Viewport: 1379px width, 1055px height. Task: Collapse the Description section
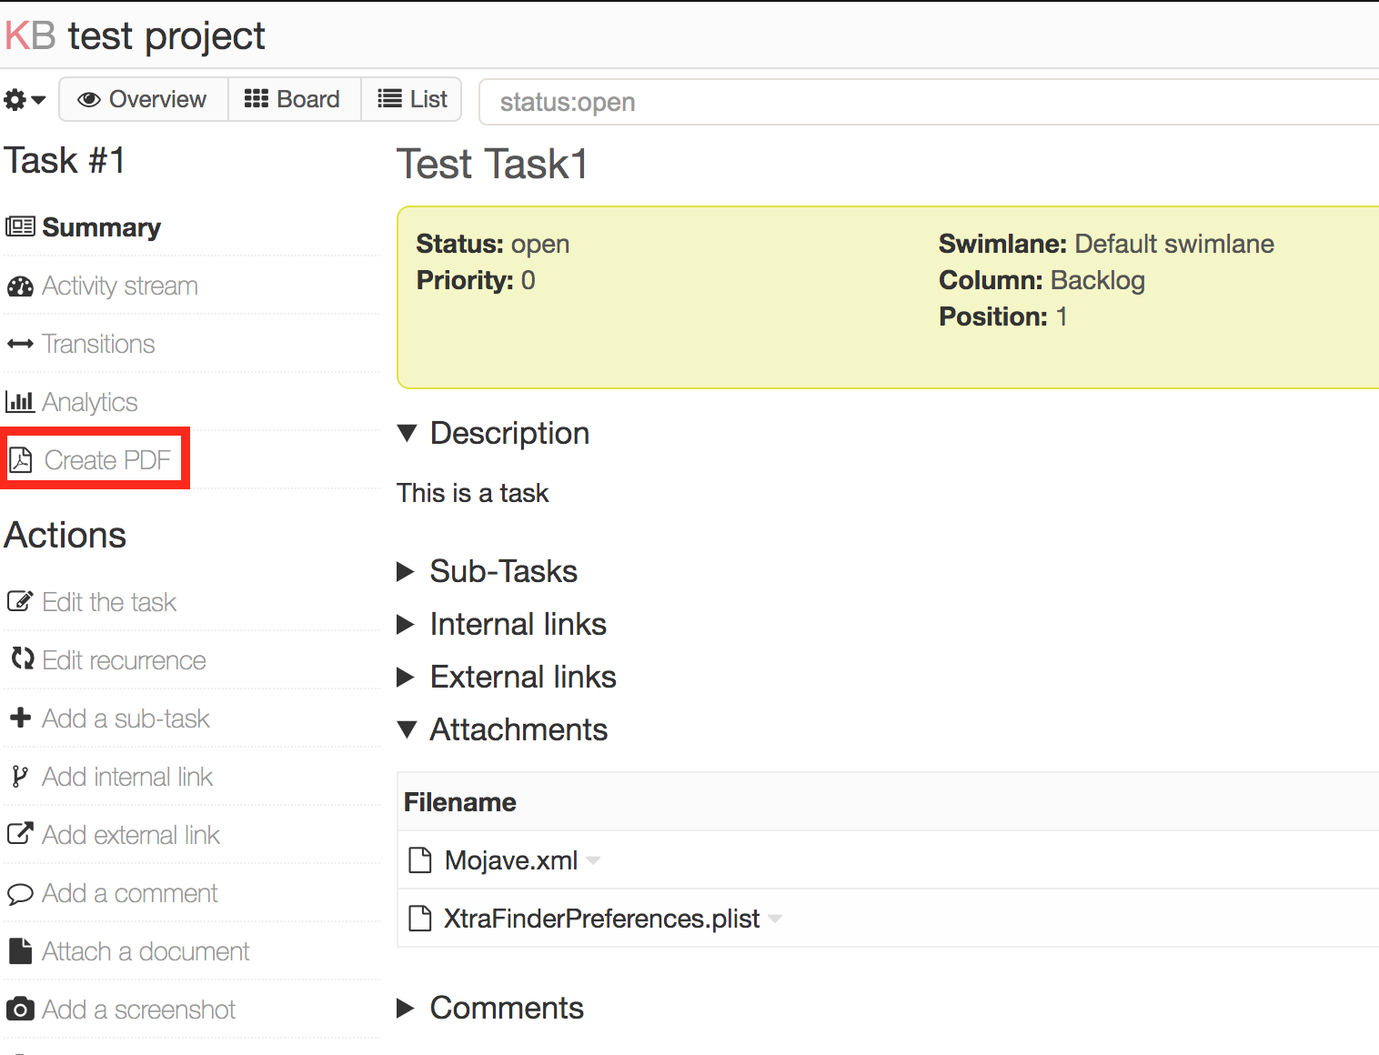pos(408,433)
